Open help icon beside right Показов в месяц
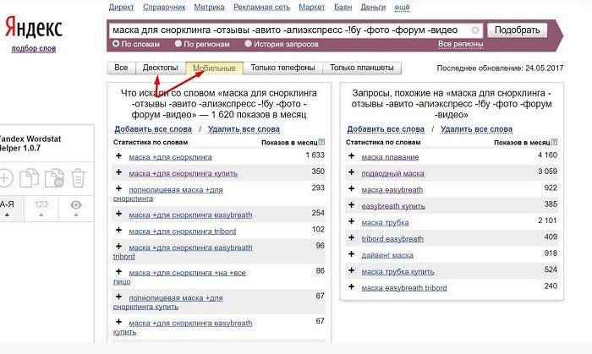592x354 pixels. tap(554, 142)
